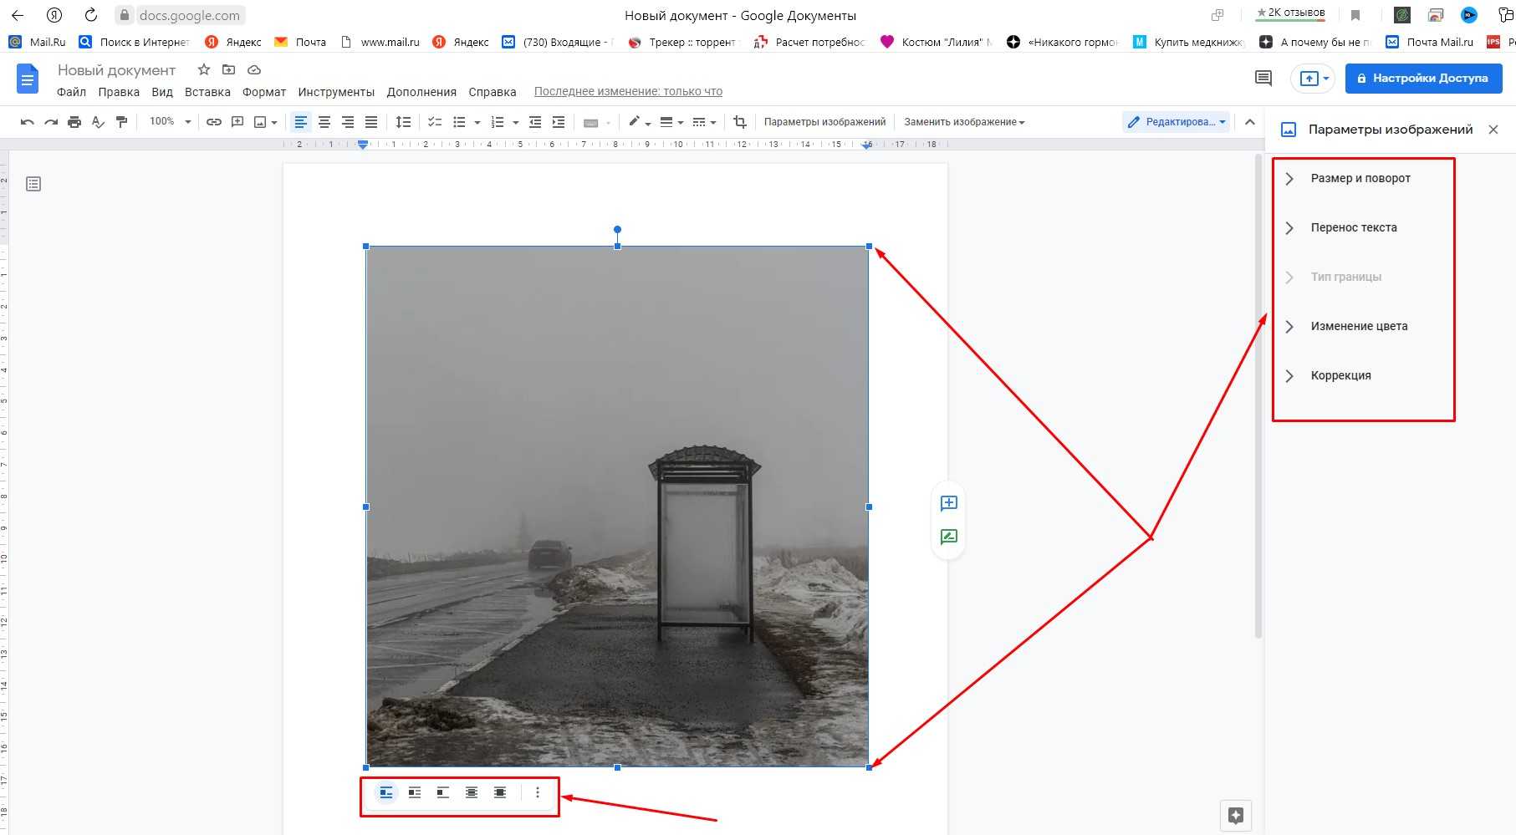Open the 100% zoom dropdown

[x=170, y=122]
